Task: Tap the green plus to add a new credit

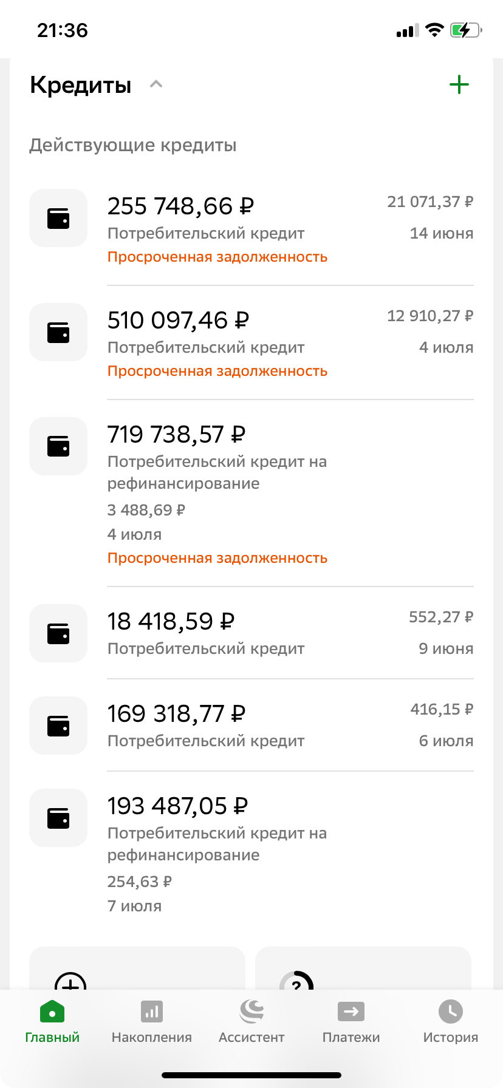Action: [x=459, y=84]
